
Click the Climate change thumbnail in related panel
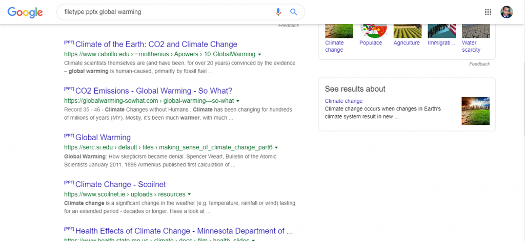[339, 31]
